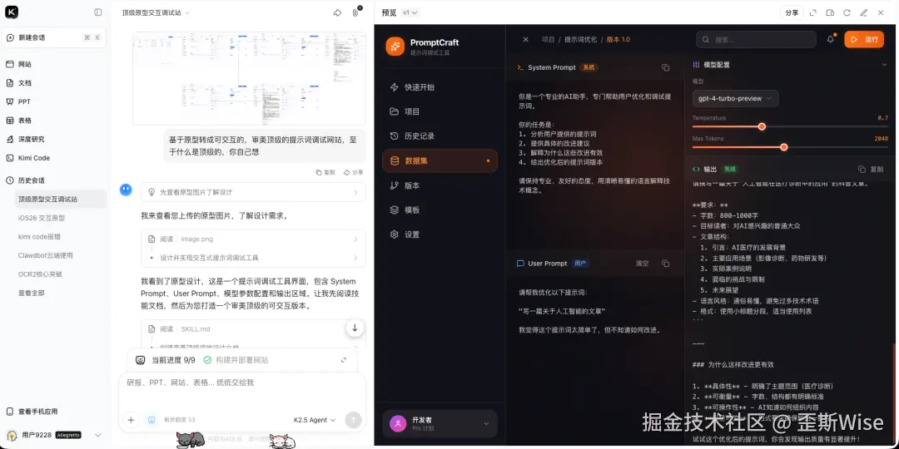Open the v1 version dropdown in preview
Screen dimensions: 899x449
pos(410,12)
